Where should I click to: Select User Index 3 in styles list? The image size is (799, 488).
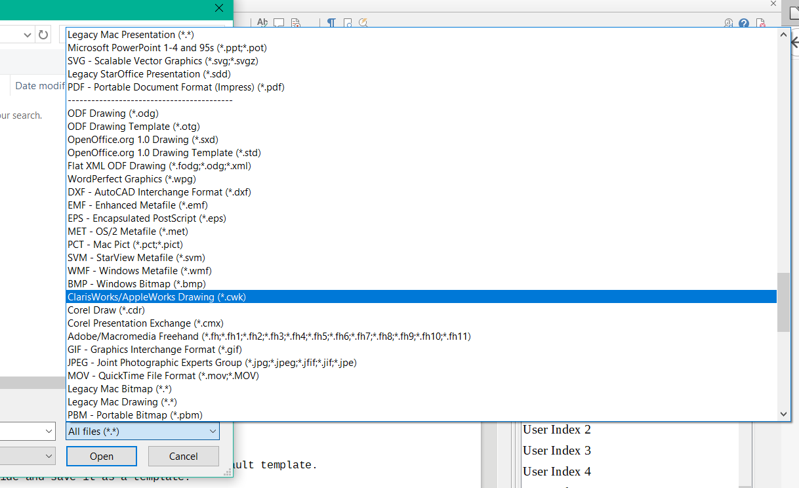pyautogui.click(x=557, y=451)
